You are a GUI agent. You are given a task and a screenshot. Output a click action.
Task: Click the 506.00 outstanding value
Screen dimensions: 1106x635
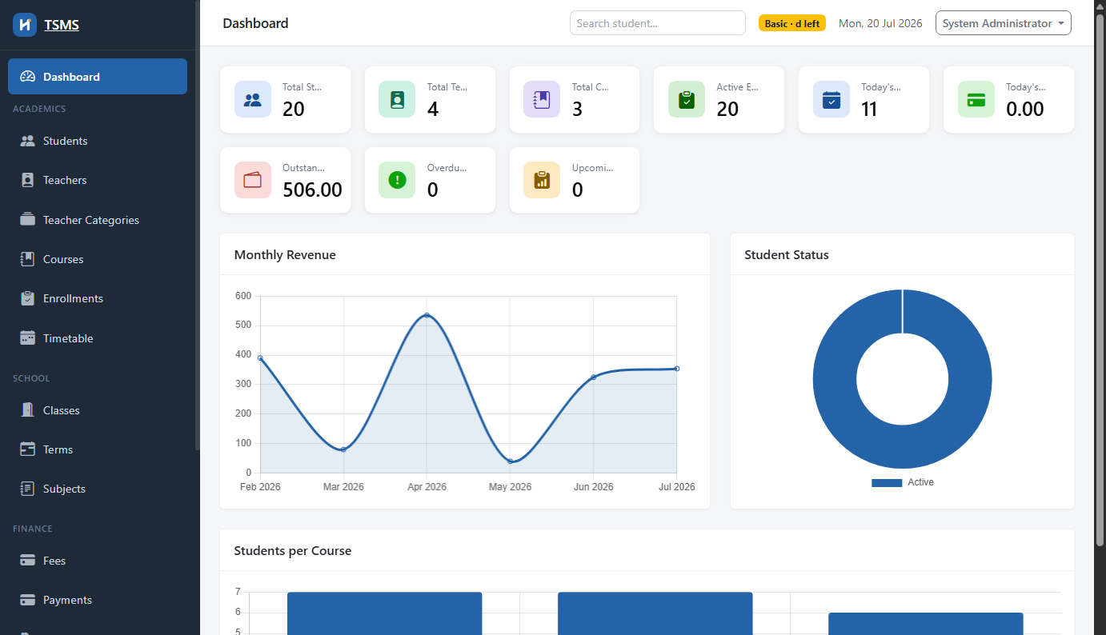tap(312, 190)
